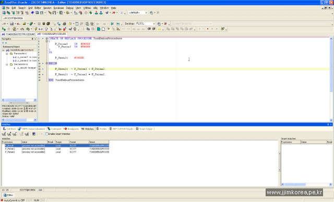Viewport: 334px width, 202px height.
Task: Click refresh icon in Navigator panel
Action: point(3,43)
